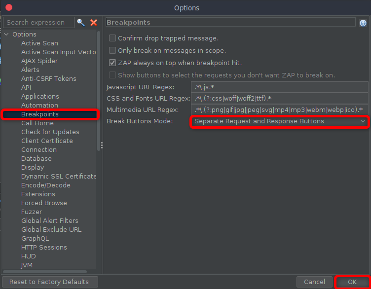Select Active Scan Input Vectors item
371x289 pixels.
[x=58, y=52]
